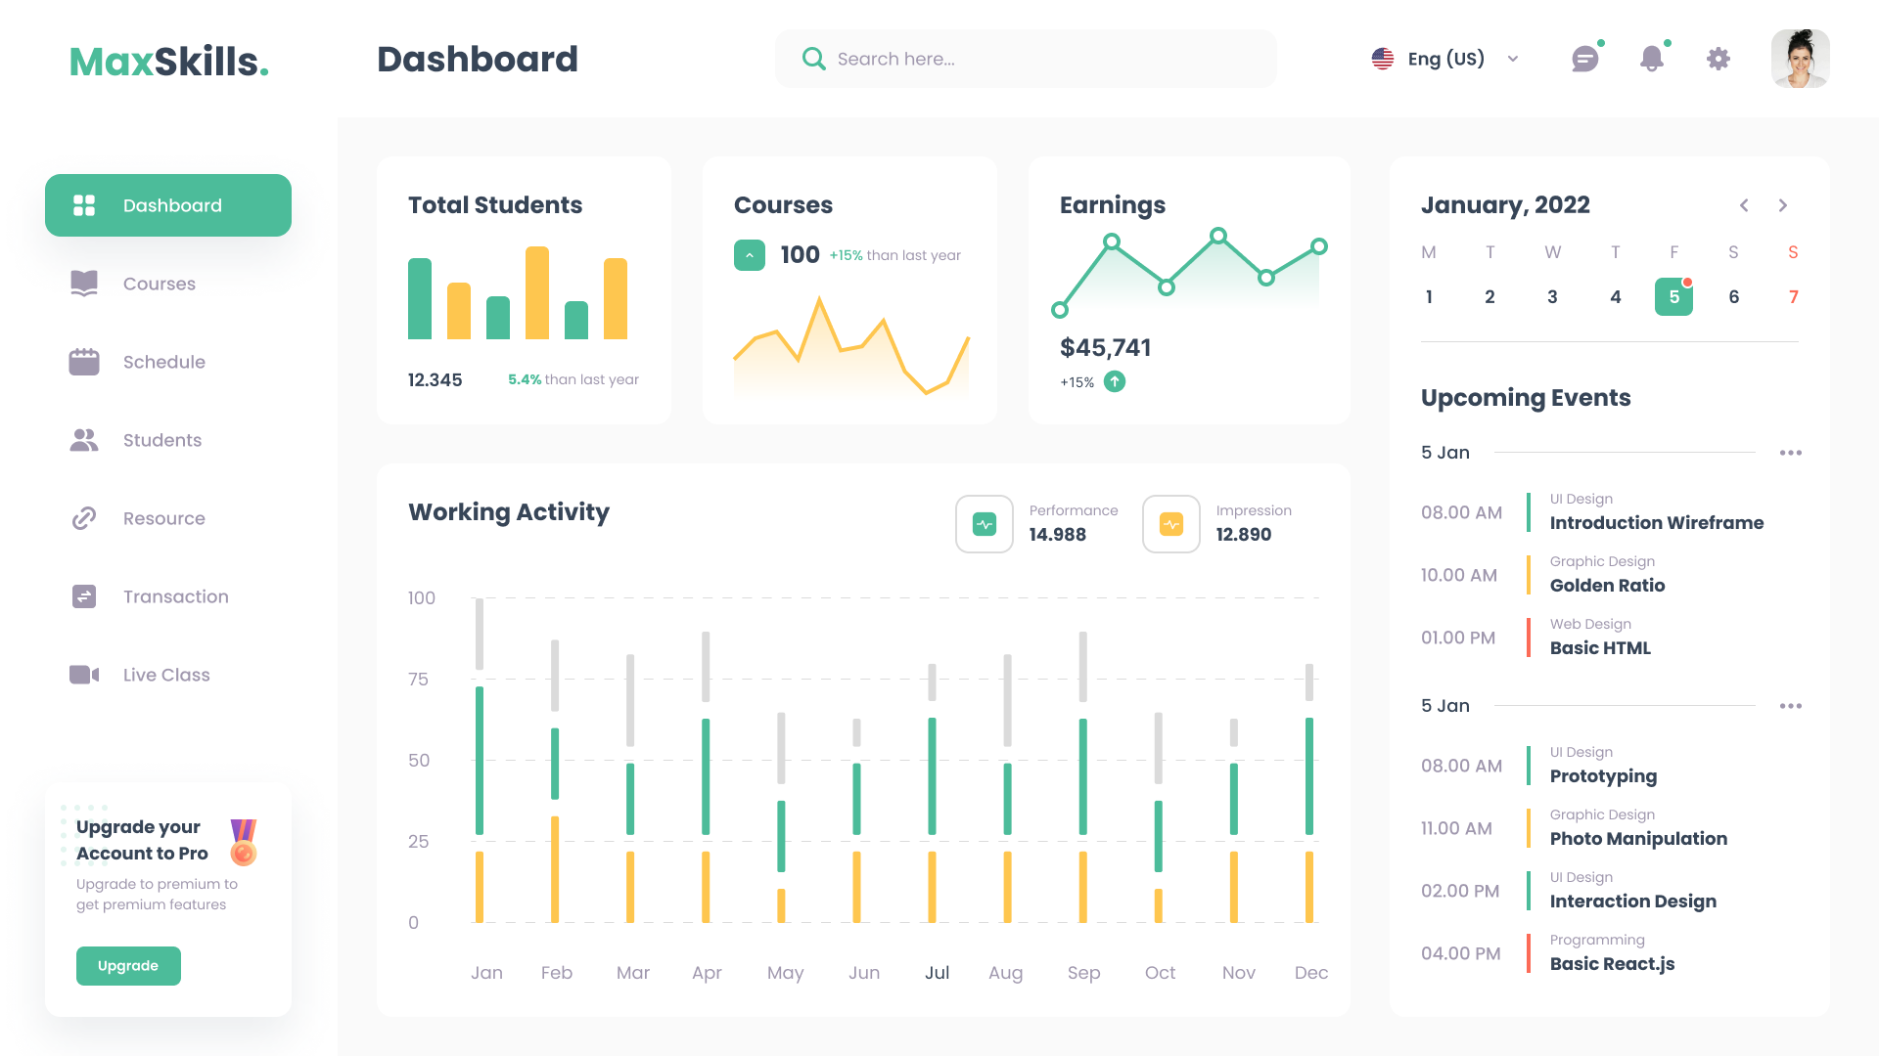Open settings gear icon
Screen dimensions: 1879x1056
point(1718,59)
